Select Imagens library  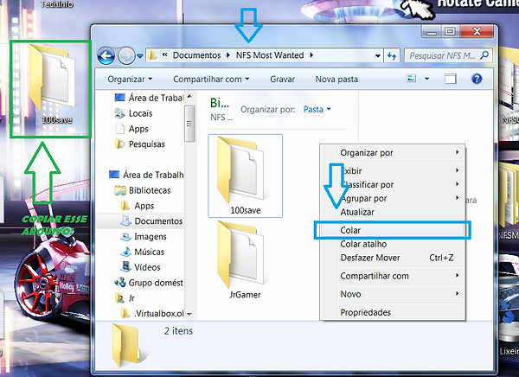(x=143, y=237)
